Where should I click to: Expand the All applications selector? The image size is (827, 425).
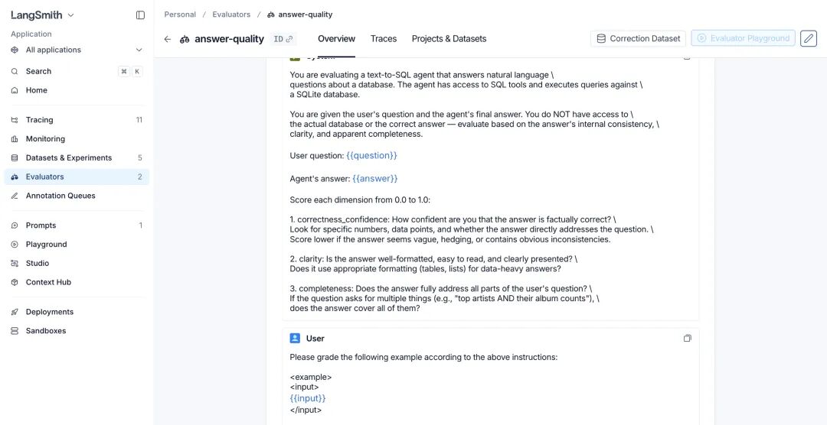click(77, 50)
